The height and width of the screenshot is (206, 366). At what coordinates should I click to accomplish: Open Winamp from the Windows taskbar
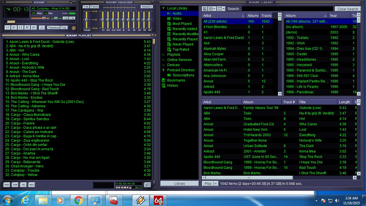tap(140, 201)
